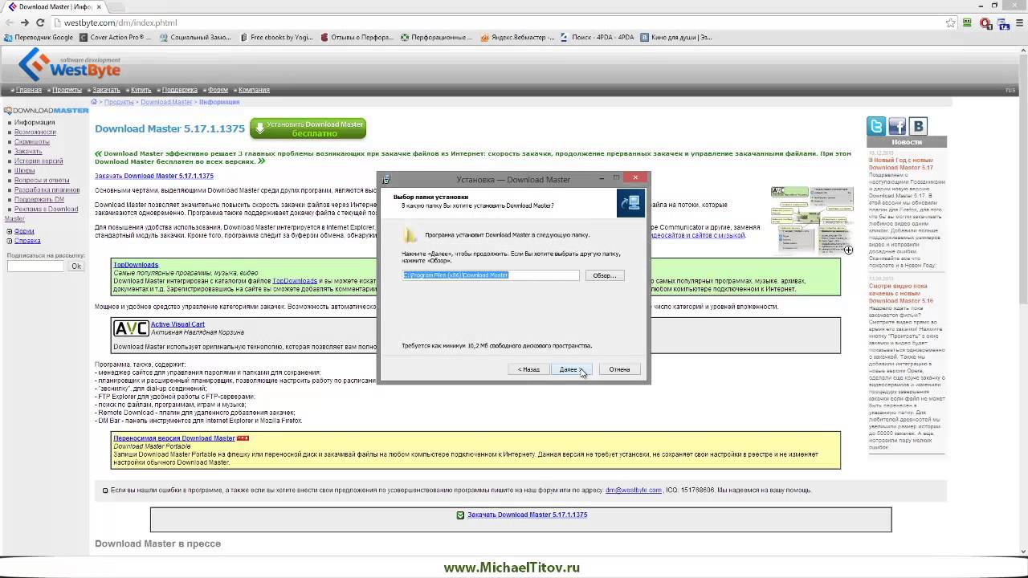The height and width of the screenshot is (578, 1028).
Task: Open Разработка плагинов in the sidebar
Action: [x=47, y=190]
